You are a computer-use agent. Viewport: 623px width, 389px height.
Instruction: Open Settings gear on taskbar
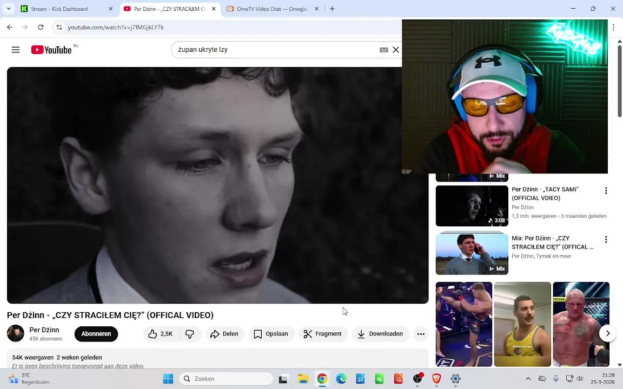click(455, 379)
